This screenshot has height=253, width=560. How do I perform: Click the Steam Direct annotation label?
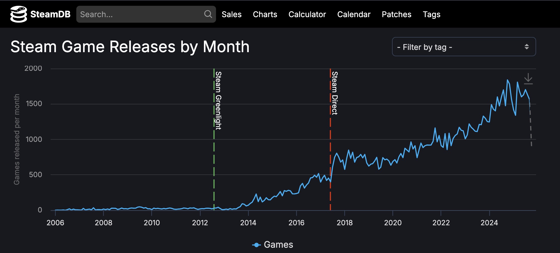[x=335, y=93]
